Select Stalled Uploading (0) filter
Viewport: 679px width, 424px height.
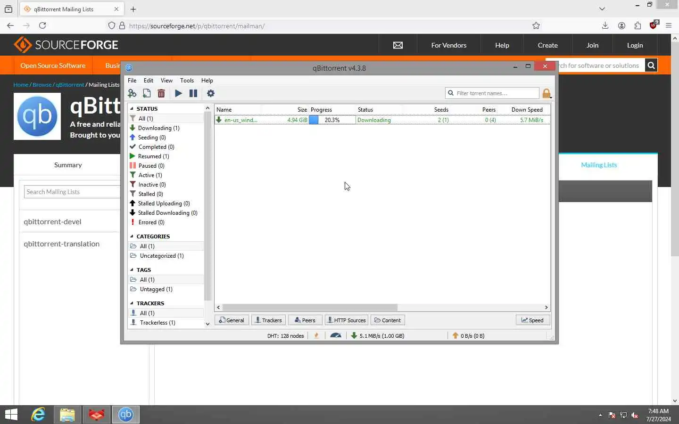coord(166,203)
